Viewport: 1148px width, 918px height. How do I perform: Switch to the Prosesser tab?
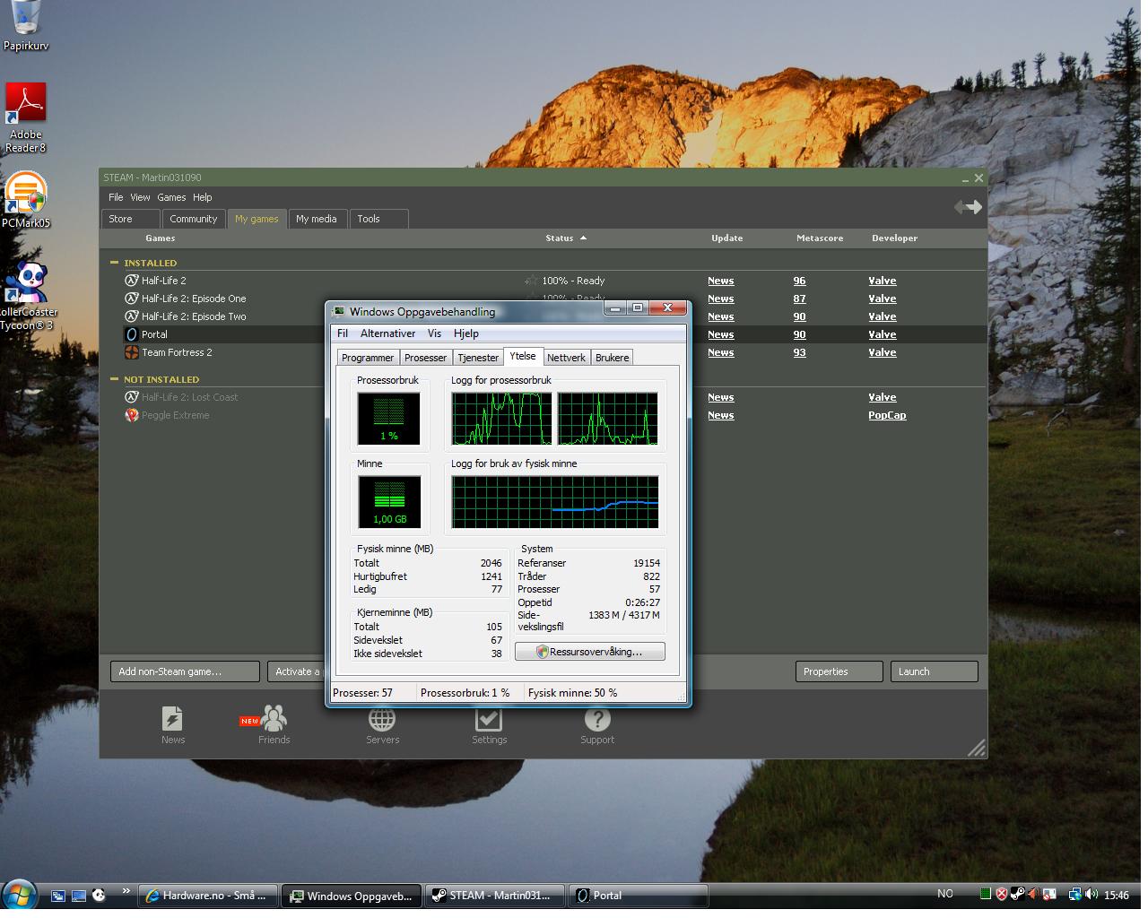point(425,358)
